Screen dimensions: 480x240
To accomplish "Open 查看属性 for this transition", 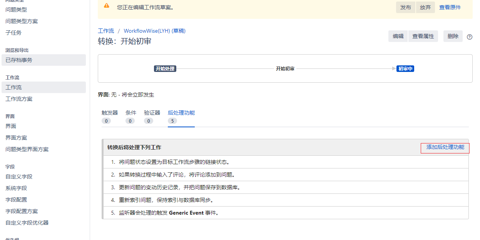I will point(423,36).
